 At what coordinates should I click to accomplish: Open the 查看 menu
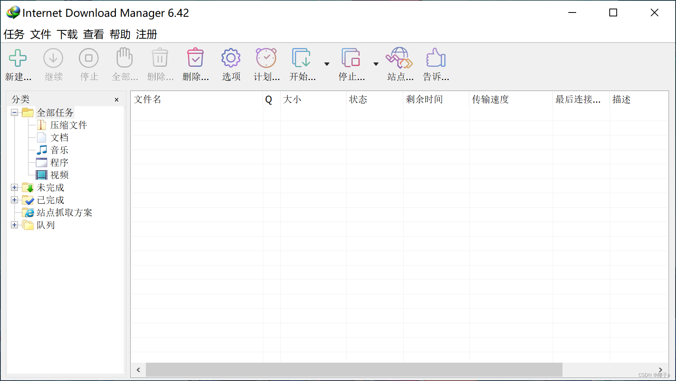click(x=94, y=34)
